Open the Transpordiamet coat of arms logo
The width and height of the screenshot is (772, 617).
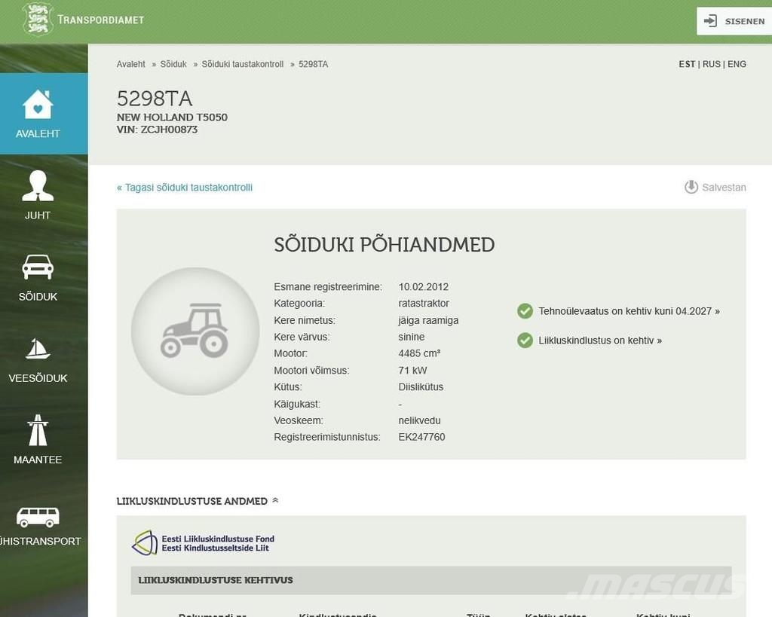(x=38, y=20)
